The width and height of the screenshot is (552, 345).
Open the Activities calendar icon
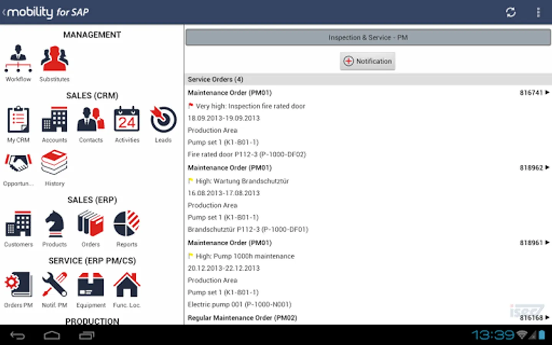click(x=127, y=119)
